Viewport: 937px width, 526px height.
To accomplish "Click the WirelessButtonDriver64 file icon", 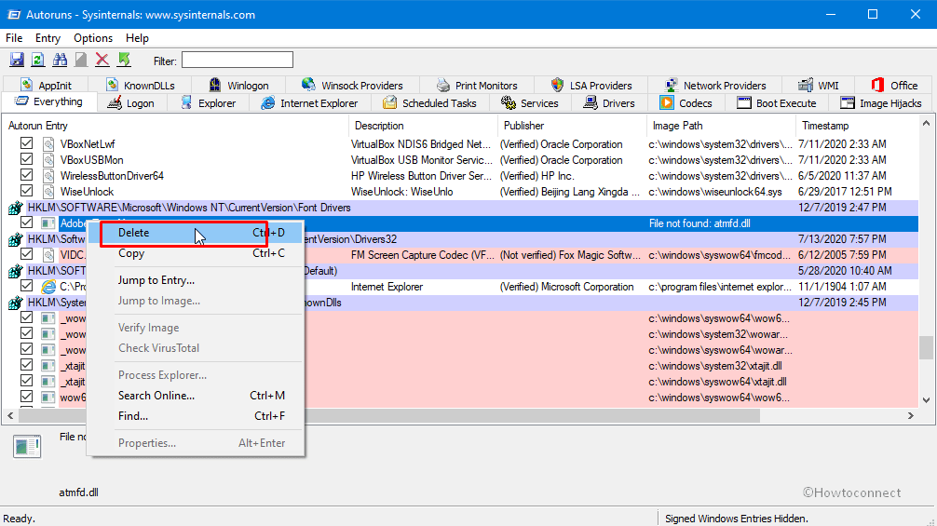I will (48, 176).
